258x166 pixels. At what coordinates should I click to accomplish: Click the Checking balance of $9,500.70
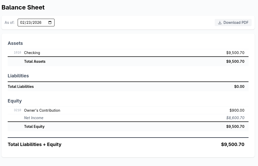(x=235, y=53)
